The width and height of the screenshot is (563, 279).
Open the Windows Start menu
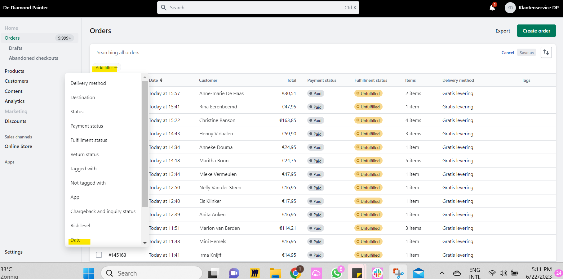(89, 273)
